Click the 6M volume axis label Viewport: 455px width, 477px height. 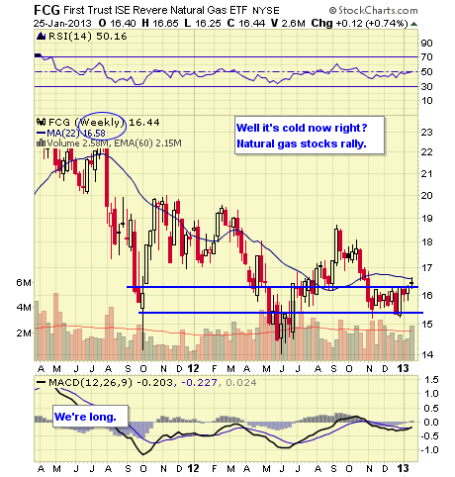tap(24, 282)
